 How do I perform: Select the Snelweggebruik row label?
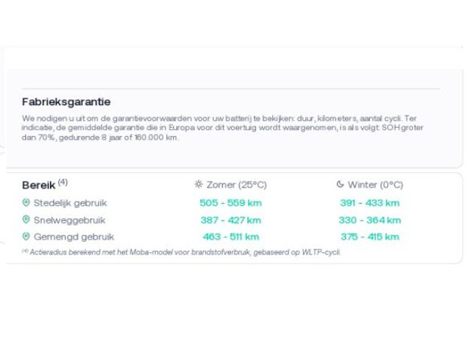(x=70, y=220)
